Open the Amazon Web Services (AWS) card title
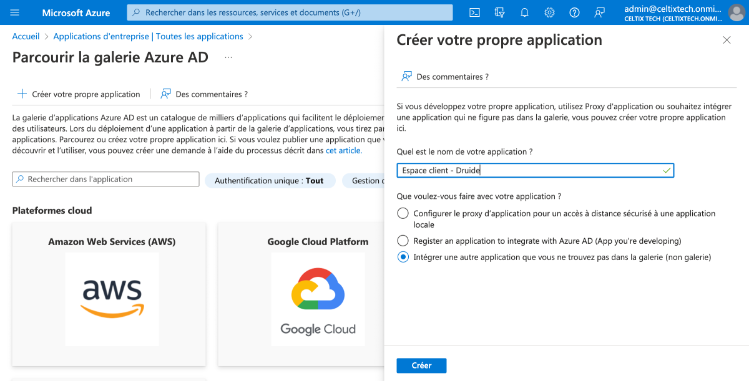749x381 pixels. (x=112, y=241)
